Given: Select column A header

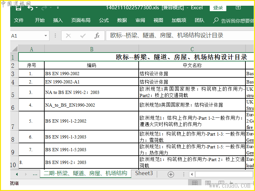Looking at the screenshot, I should point(31,49).
